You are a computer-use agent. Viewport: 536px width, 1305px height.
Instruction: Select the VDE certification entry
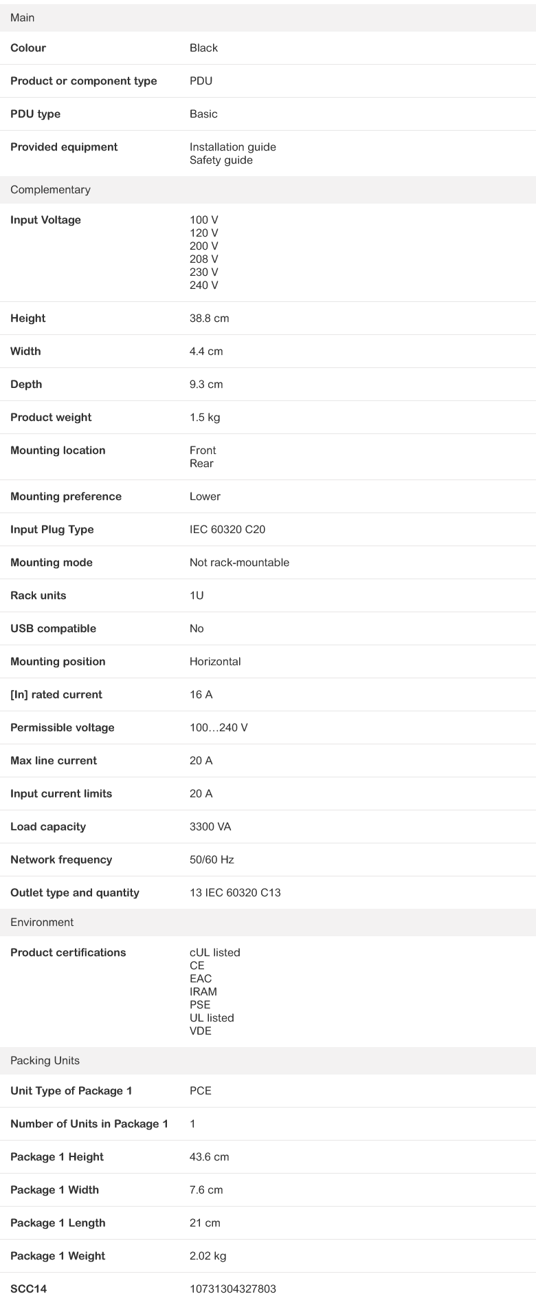tap(201, 1031)
